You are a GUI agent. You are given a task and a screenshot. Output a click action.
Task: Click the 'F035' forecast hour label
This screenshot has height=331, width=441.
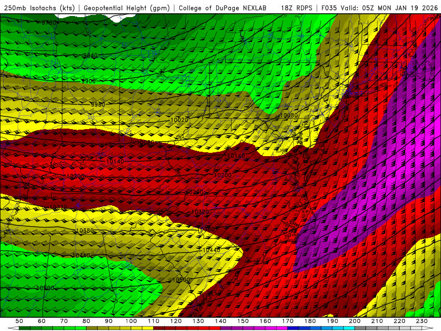click(329, 8)
